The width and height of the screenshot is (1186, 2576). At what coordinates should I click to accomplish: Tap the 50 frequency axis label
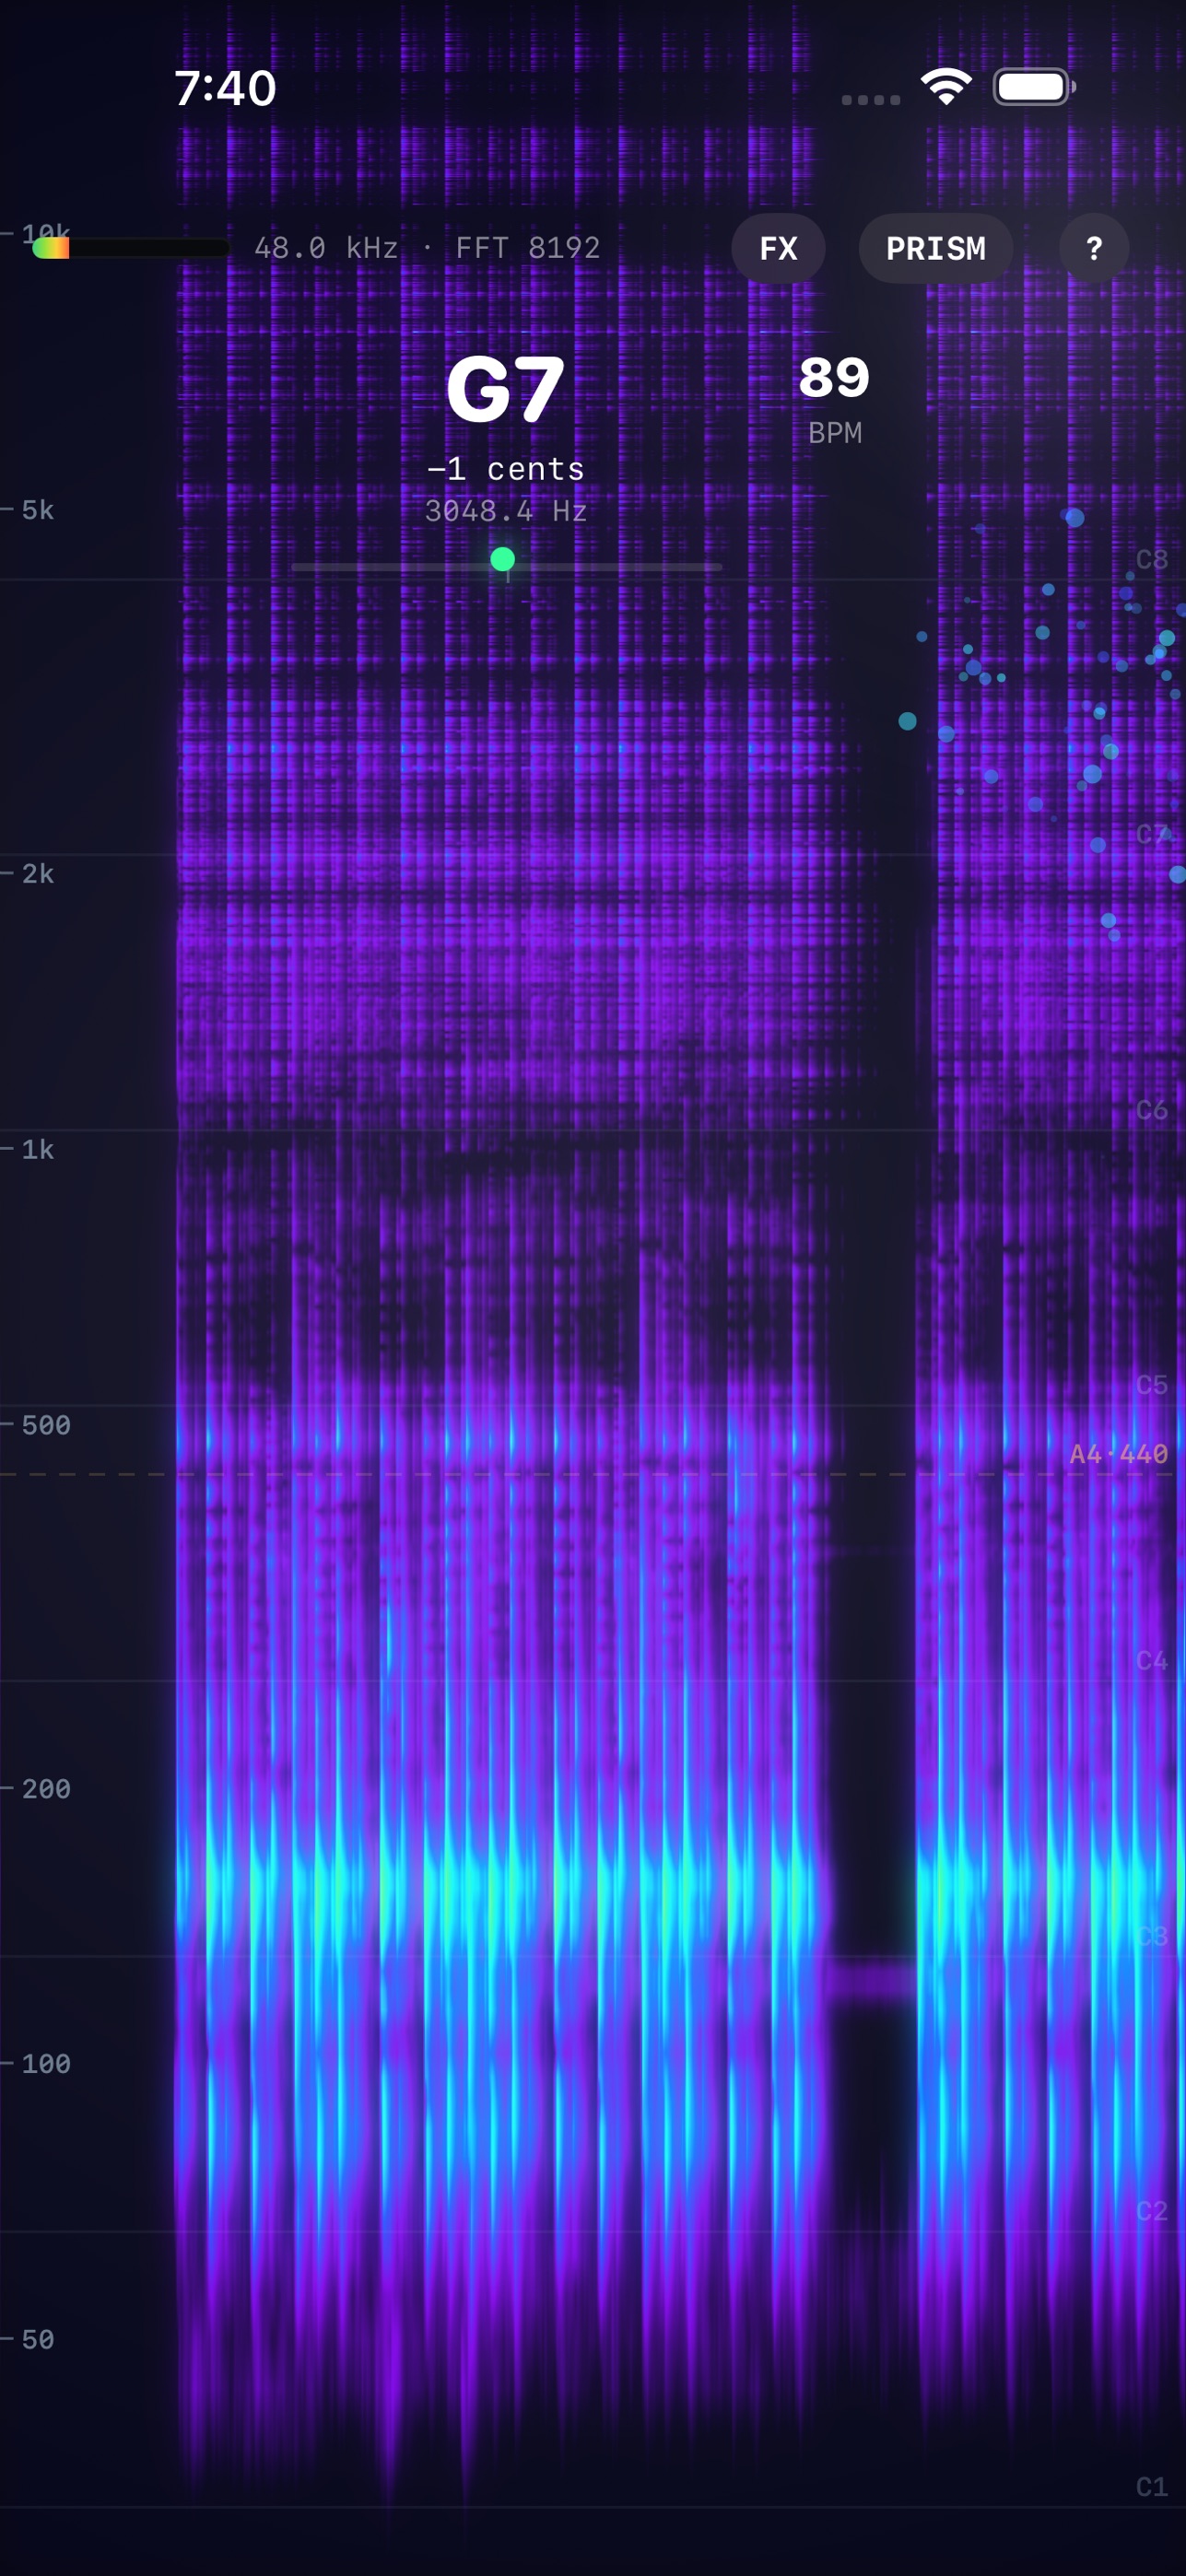[x=38, y=2340]
